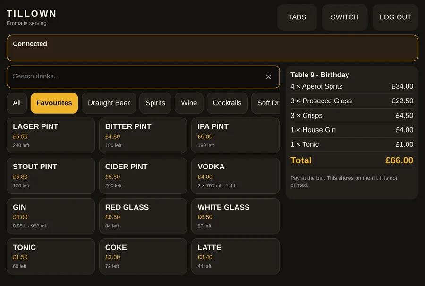Click the LOG OUT button

pos(395,17)
